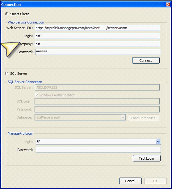Toggle the Windows Authentication checkbox

click(x=37, y=95)
